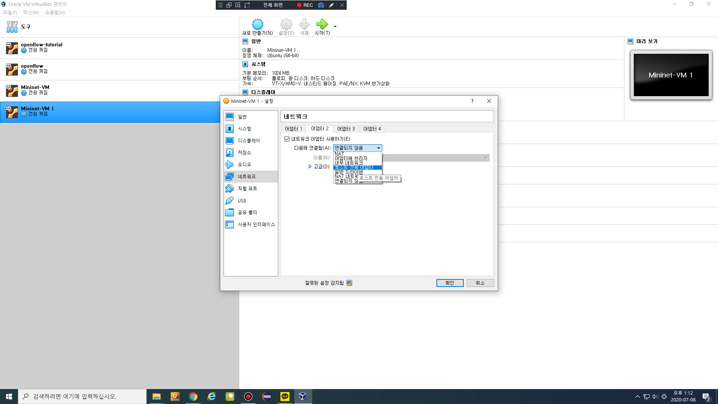Click the Windows search box
Viewport: 718px width, 404px height.
click(x=82, y=397)
